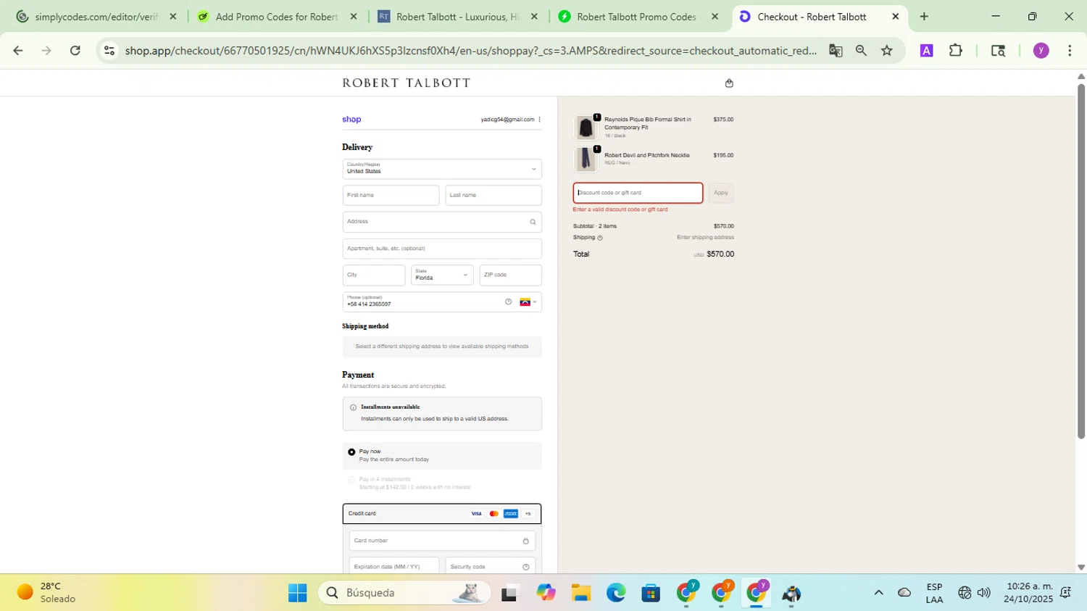
Task: Close the Add Promo Codes tab
Action: 354,17
